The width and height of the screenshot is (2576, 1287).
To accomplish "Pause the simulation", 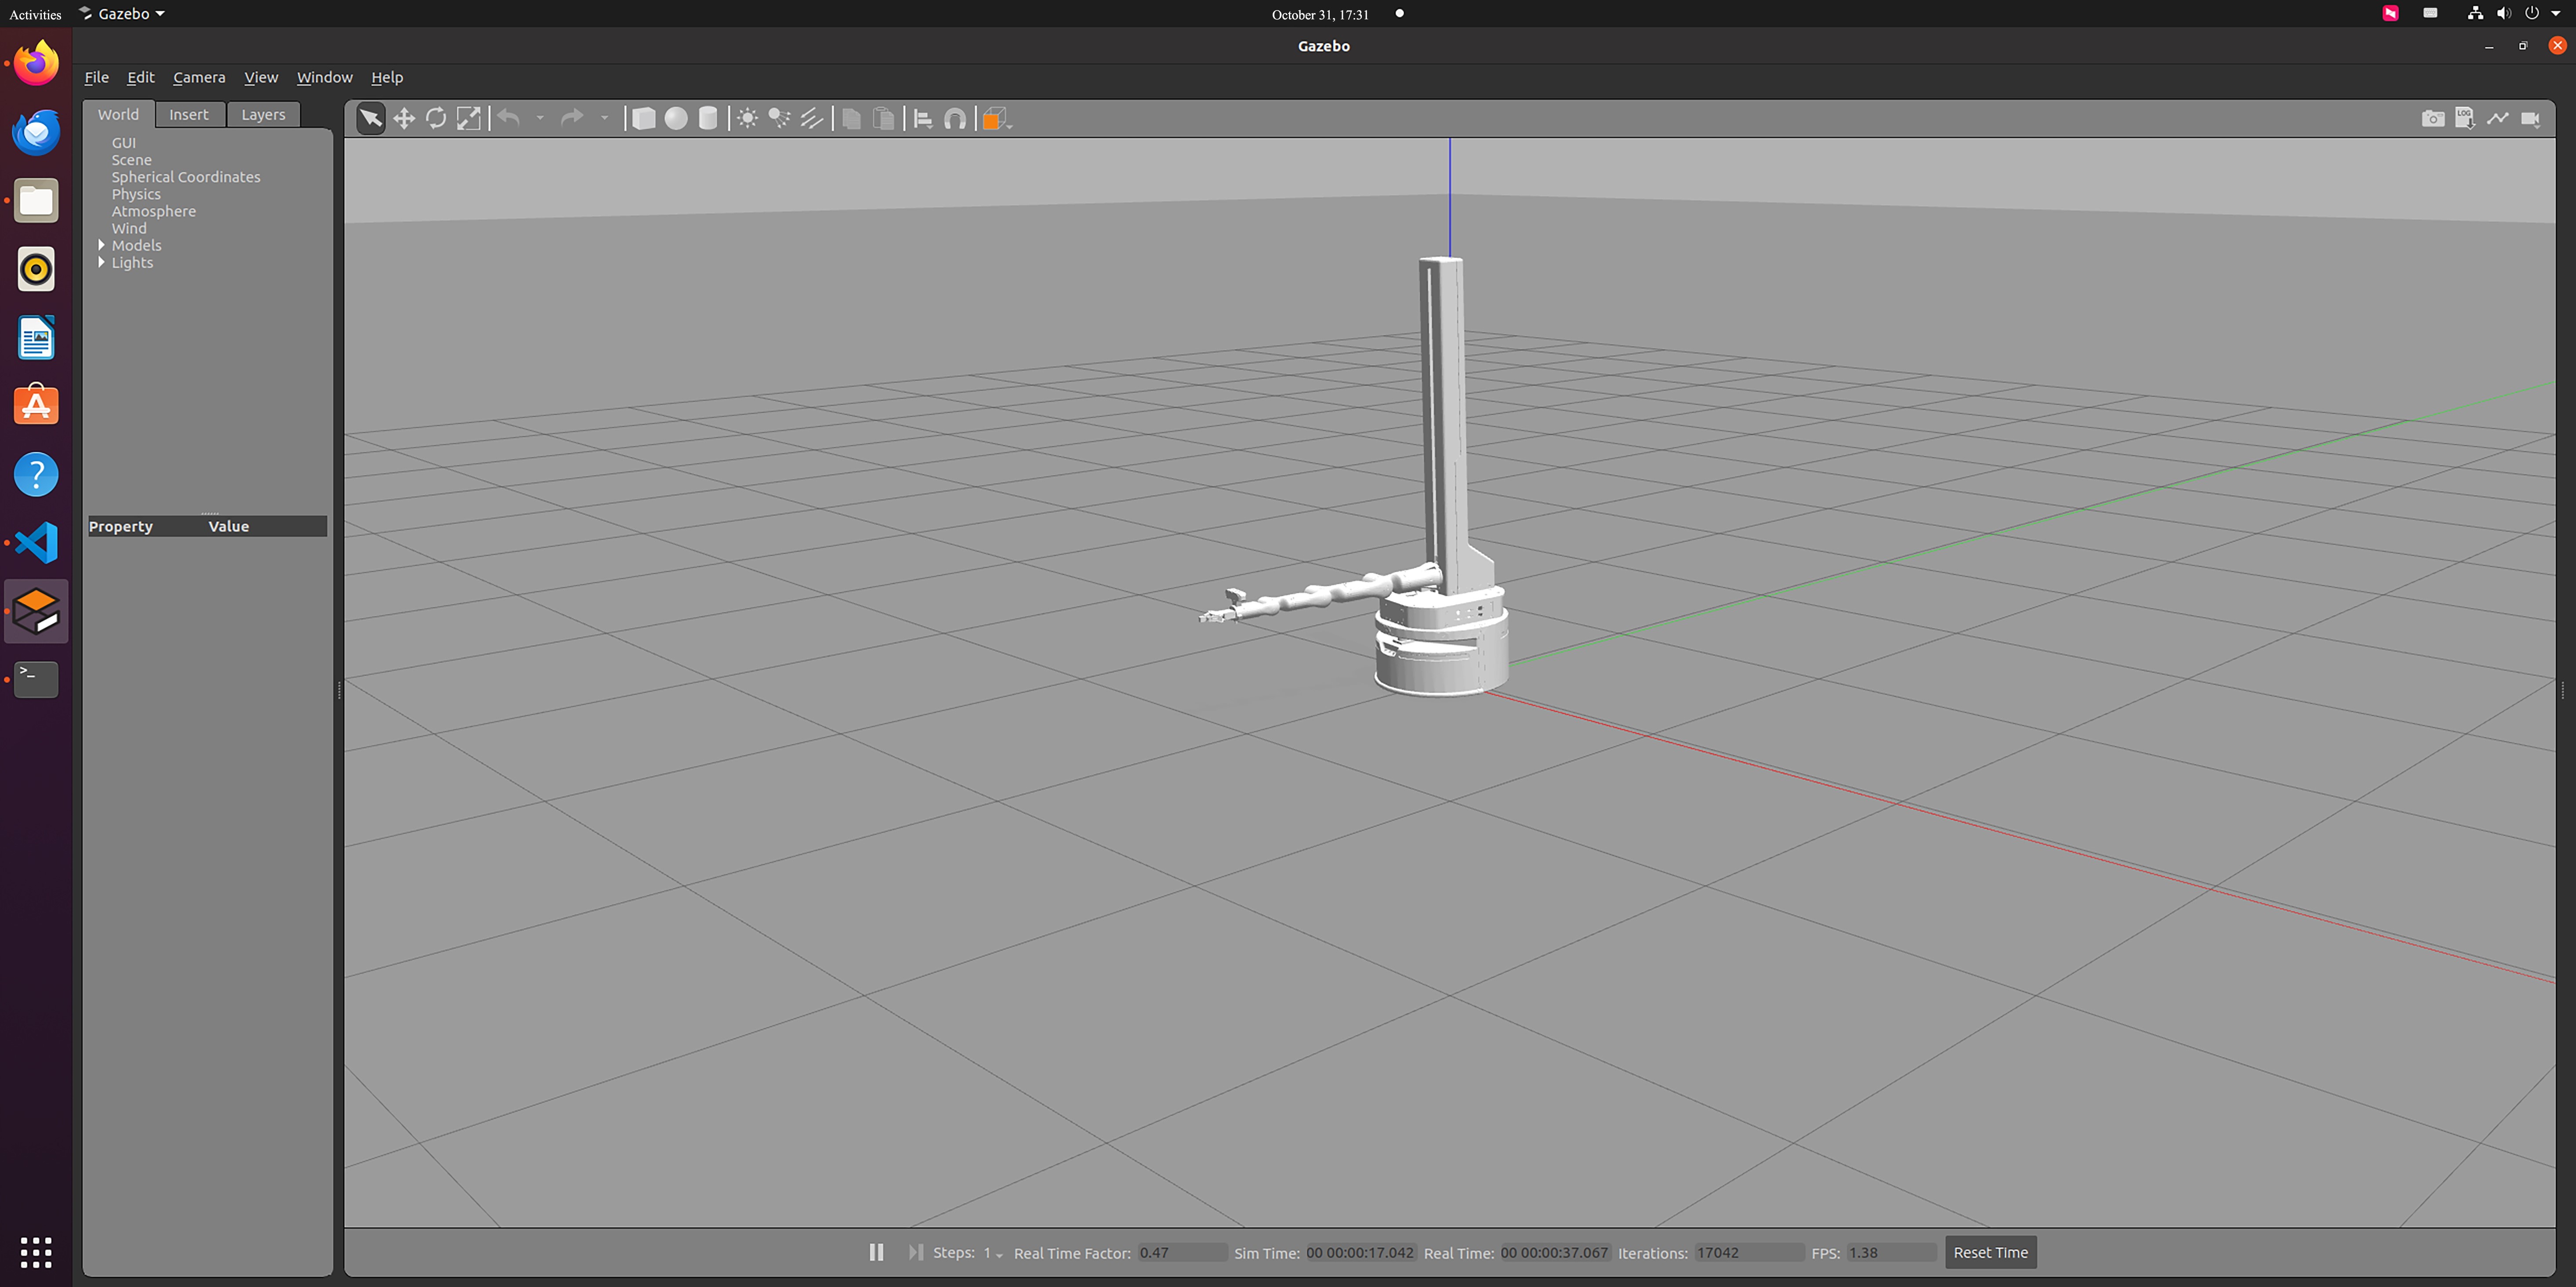I will [x=876, y=1252].
